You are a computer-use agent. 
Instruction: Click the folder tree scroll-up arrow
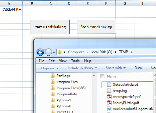tap(94, 75)
